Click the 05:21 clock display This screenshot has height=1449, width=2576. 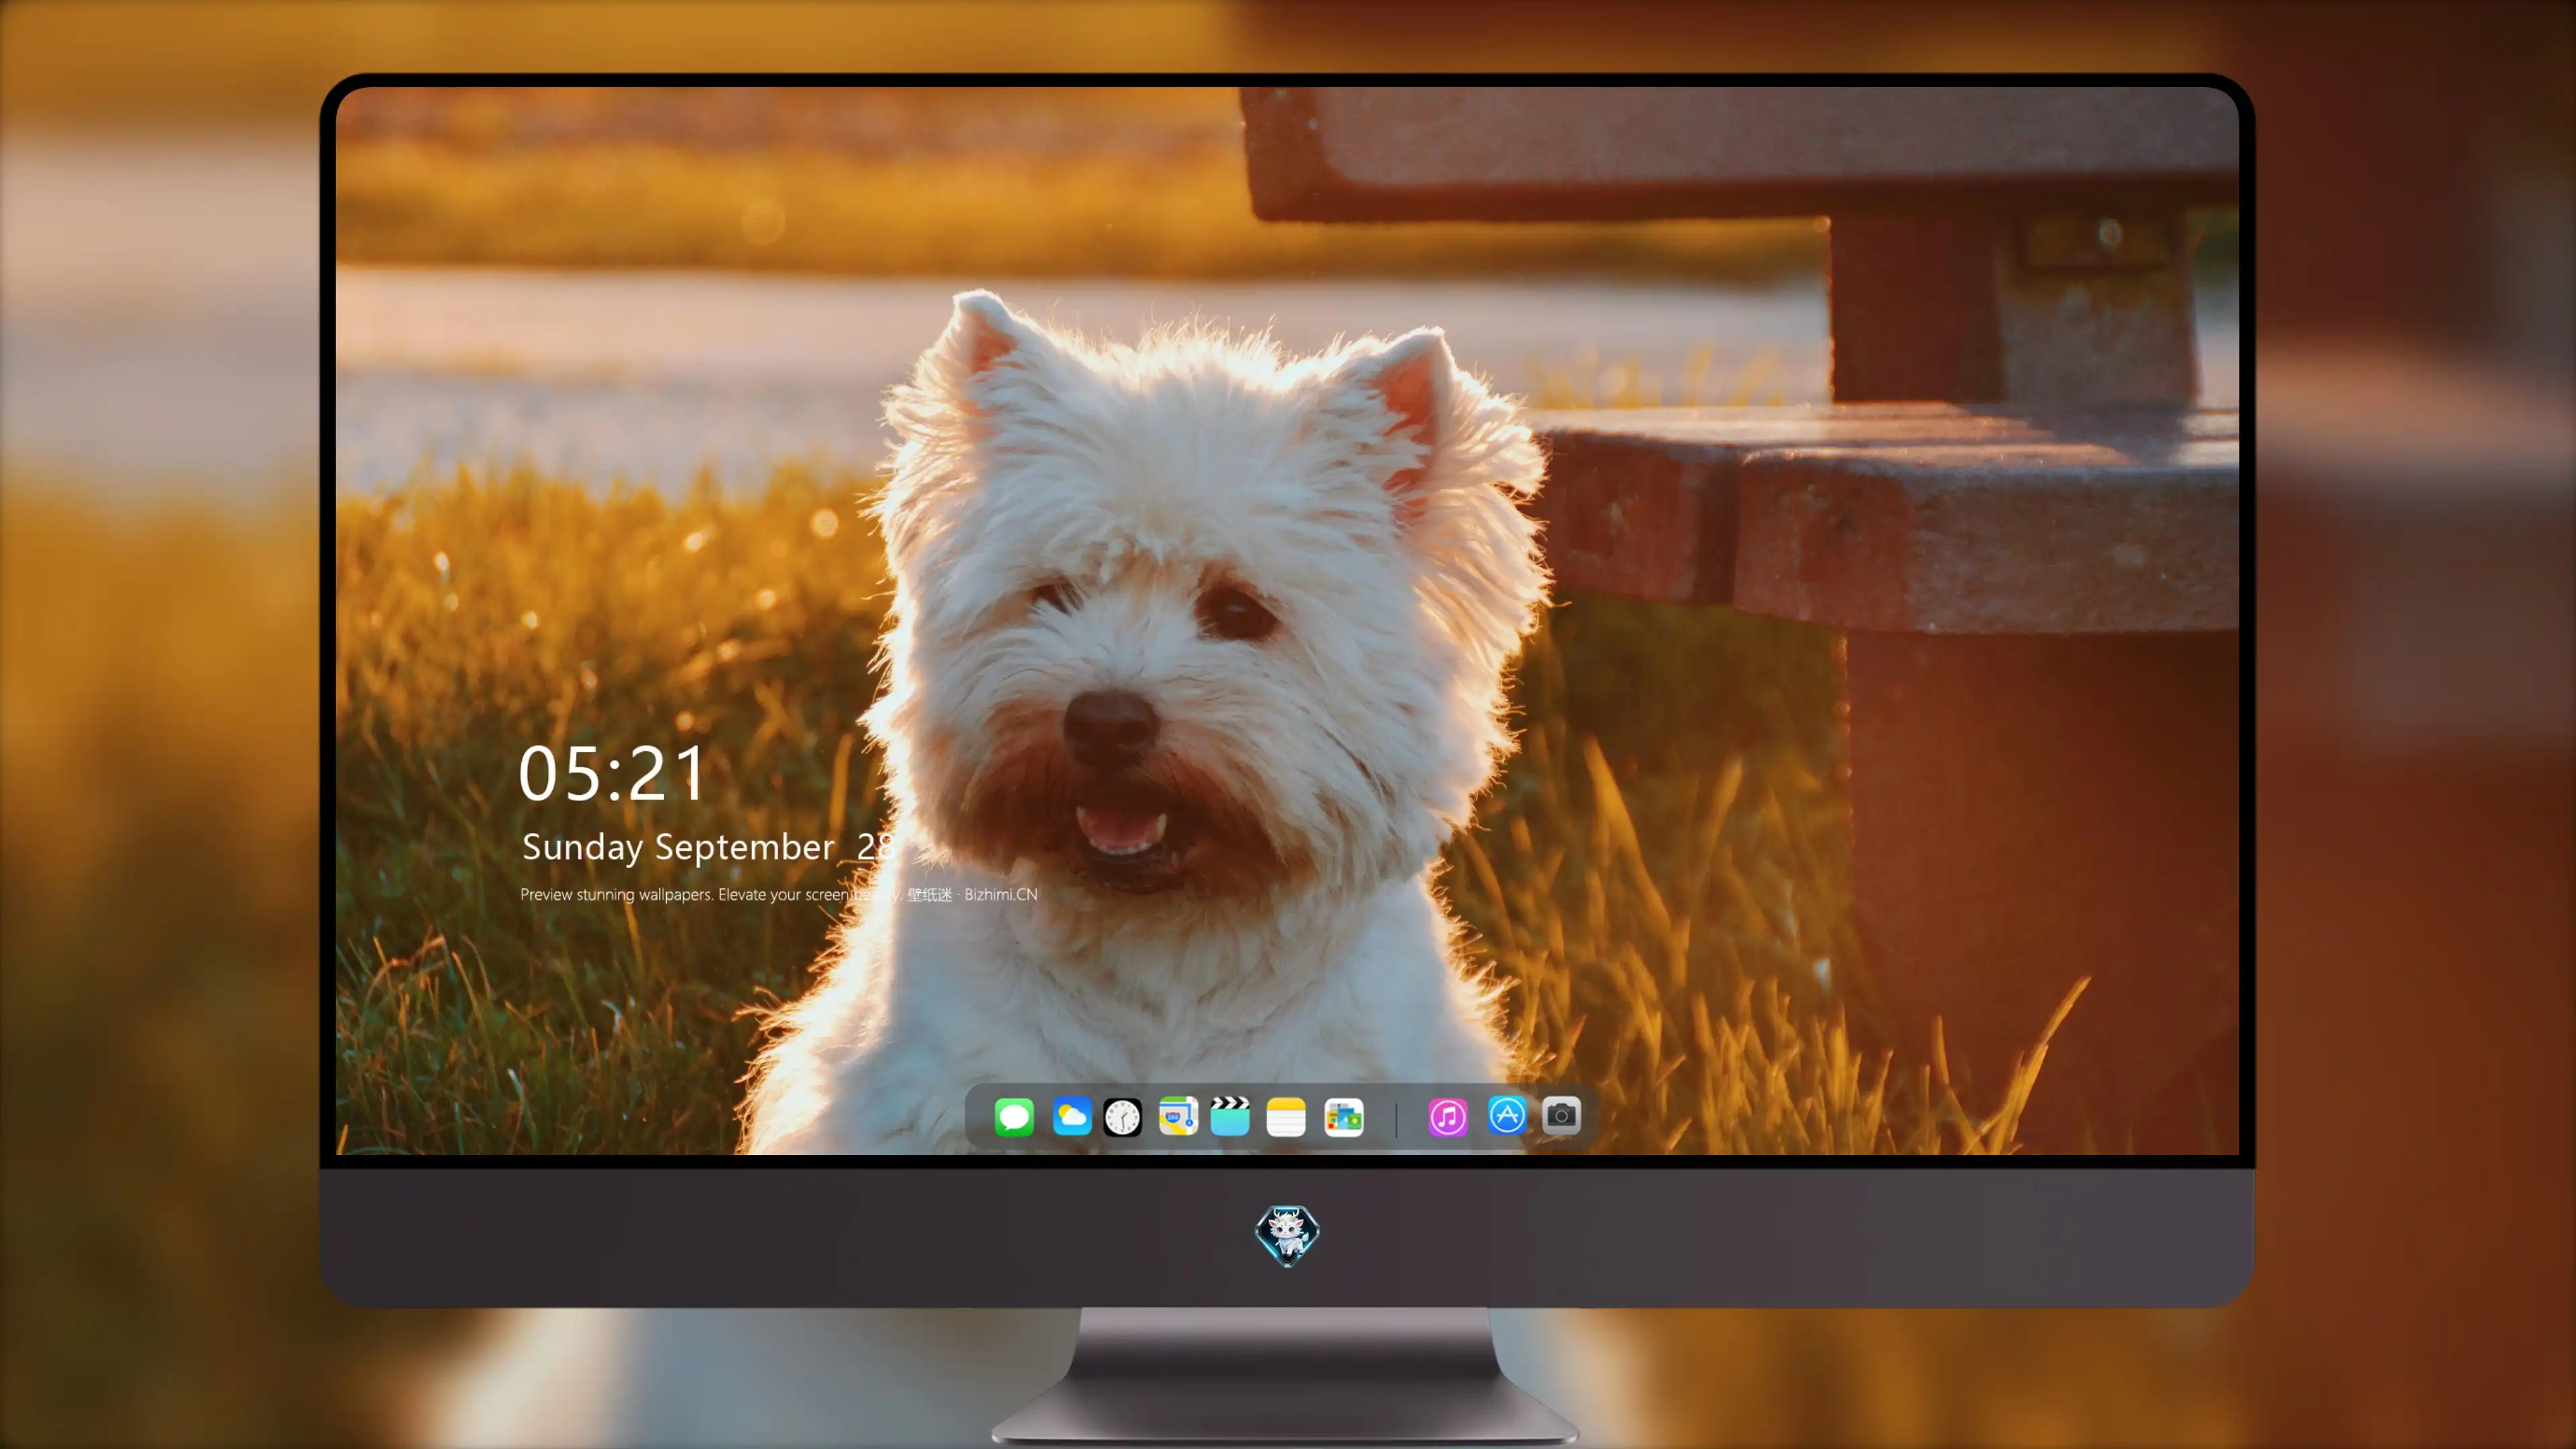click(612, 774)
